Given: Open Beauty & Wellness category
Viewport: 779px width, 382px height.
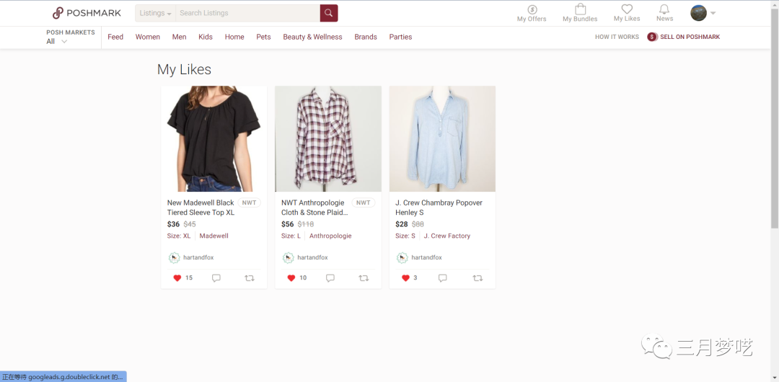Looking at the screenshot, I should [x=312, y=37].
